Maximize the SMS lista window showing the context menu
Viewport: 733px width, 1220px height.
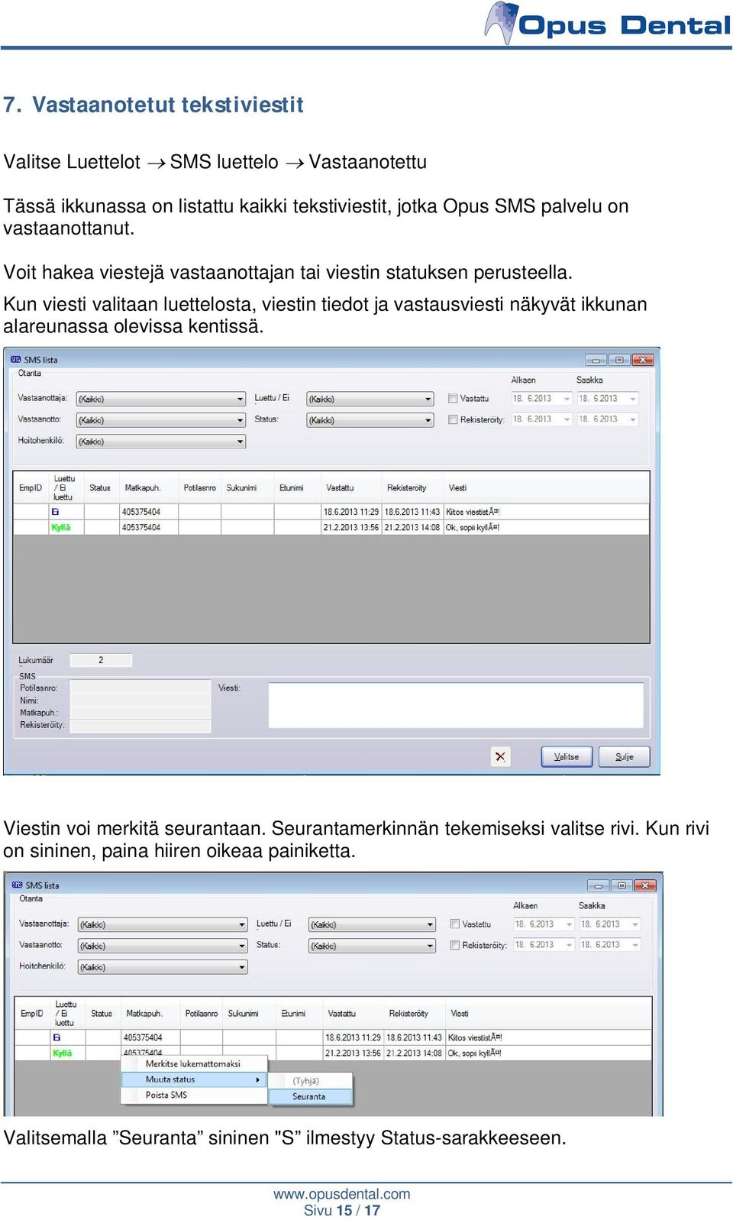(622, 885)
